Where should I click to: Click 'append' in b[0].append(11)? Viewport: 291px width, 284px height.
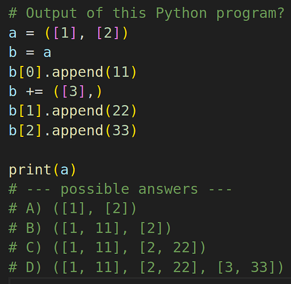[78, 73]
